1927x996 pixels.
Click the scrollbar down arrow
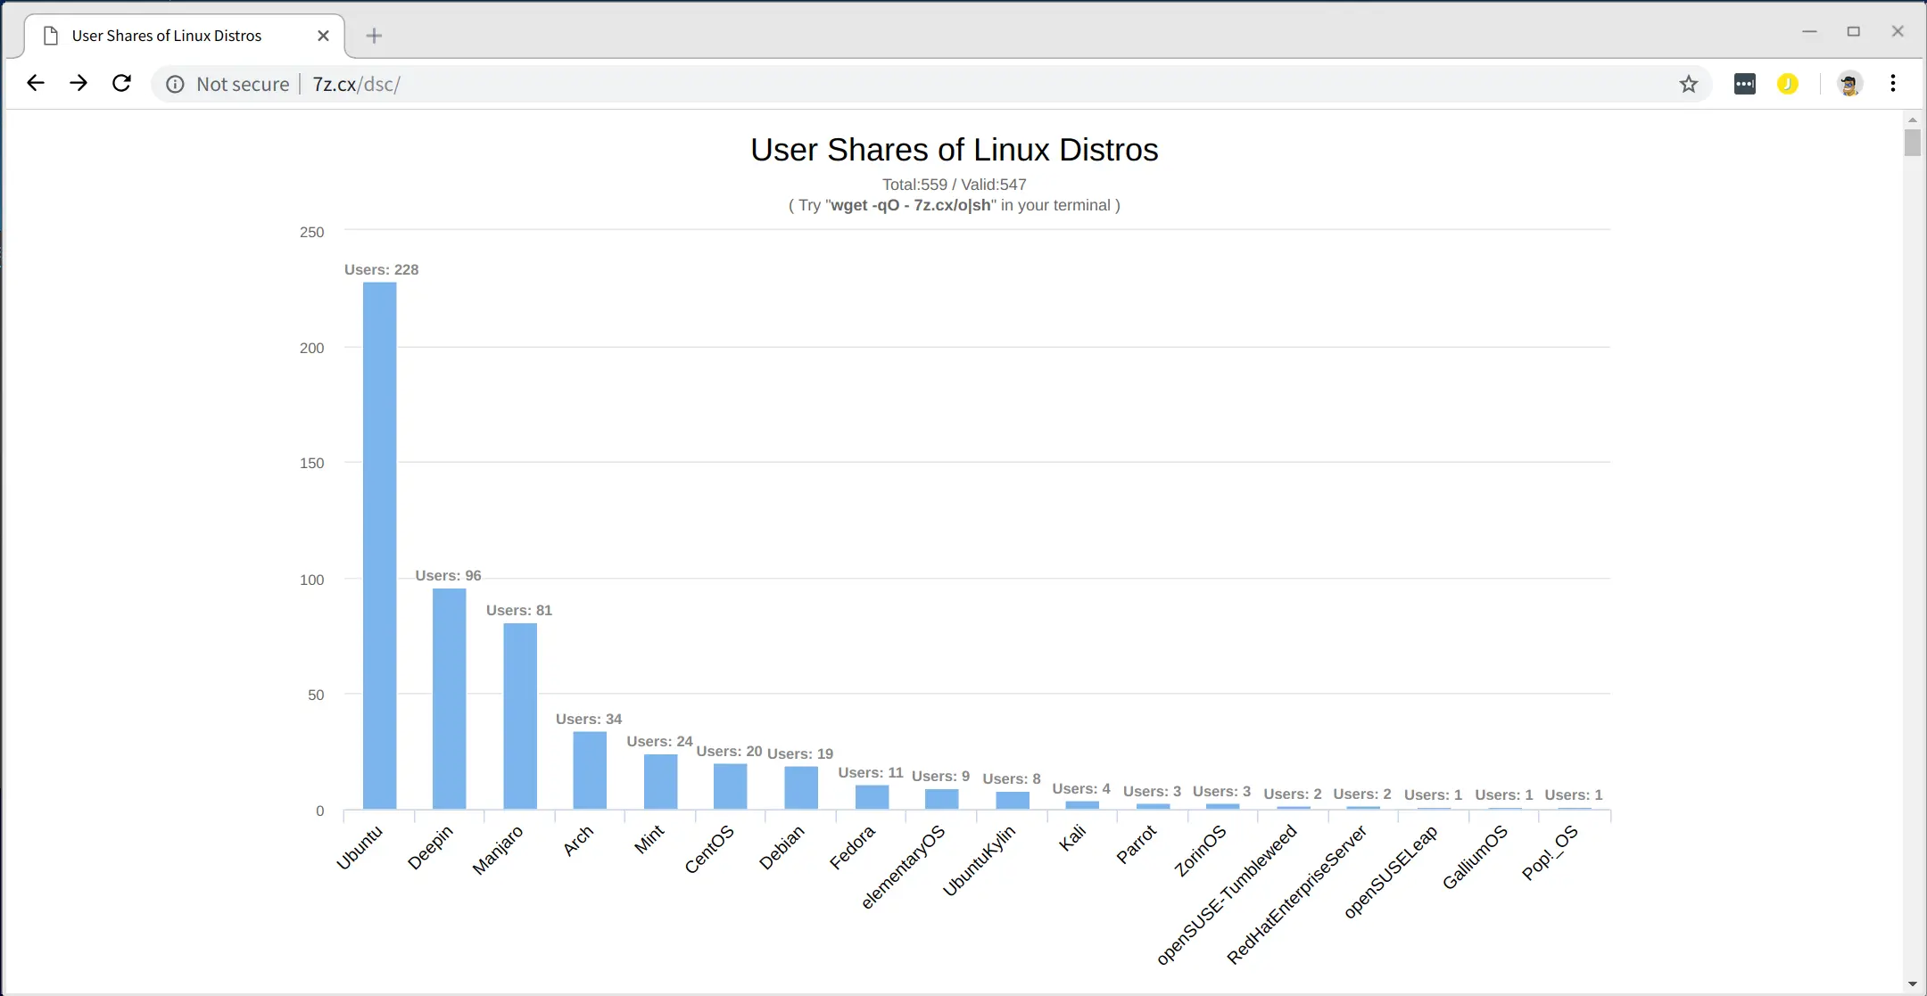tap(1912, 984)
